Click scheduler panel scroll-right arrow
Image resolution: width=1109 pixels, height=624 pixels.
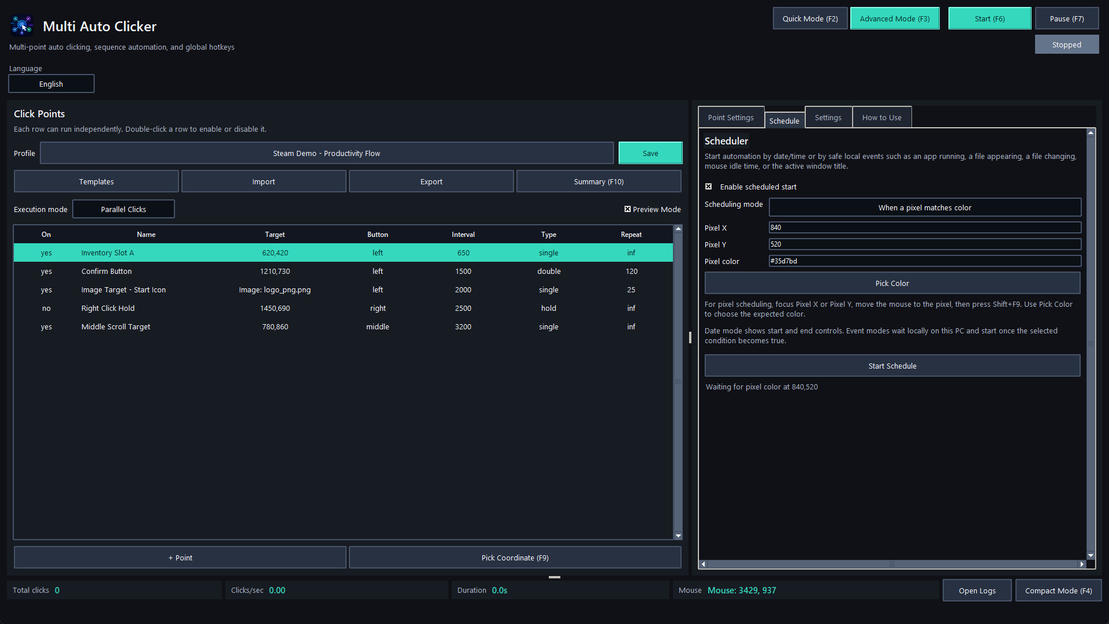(1082, 564)
